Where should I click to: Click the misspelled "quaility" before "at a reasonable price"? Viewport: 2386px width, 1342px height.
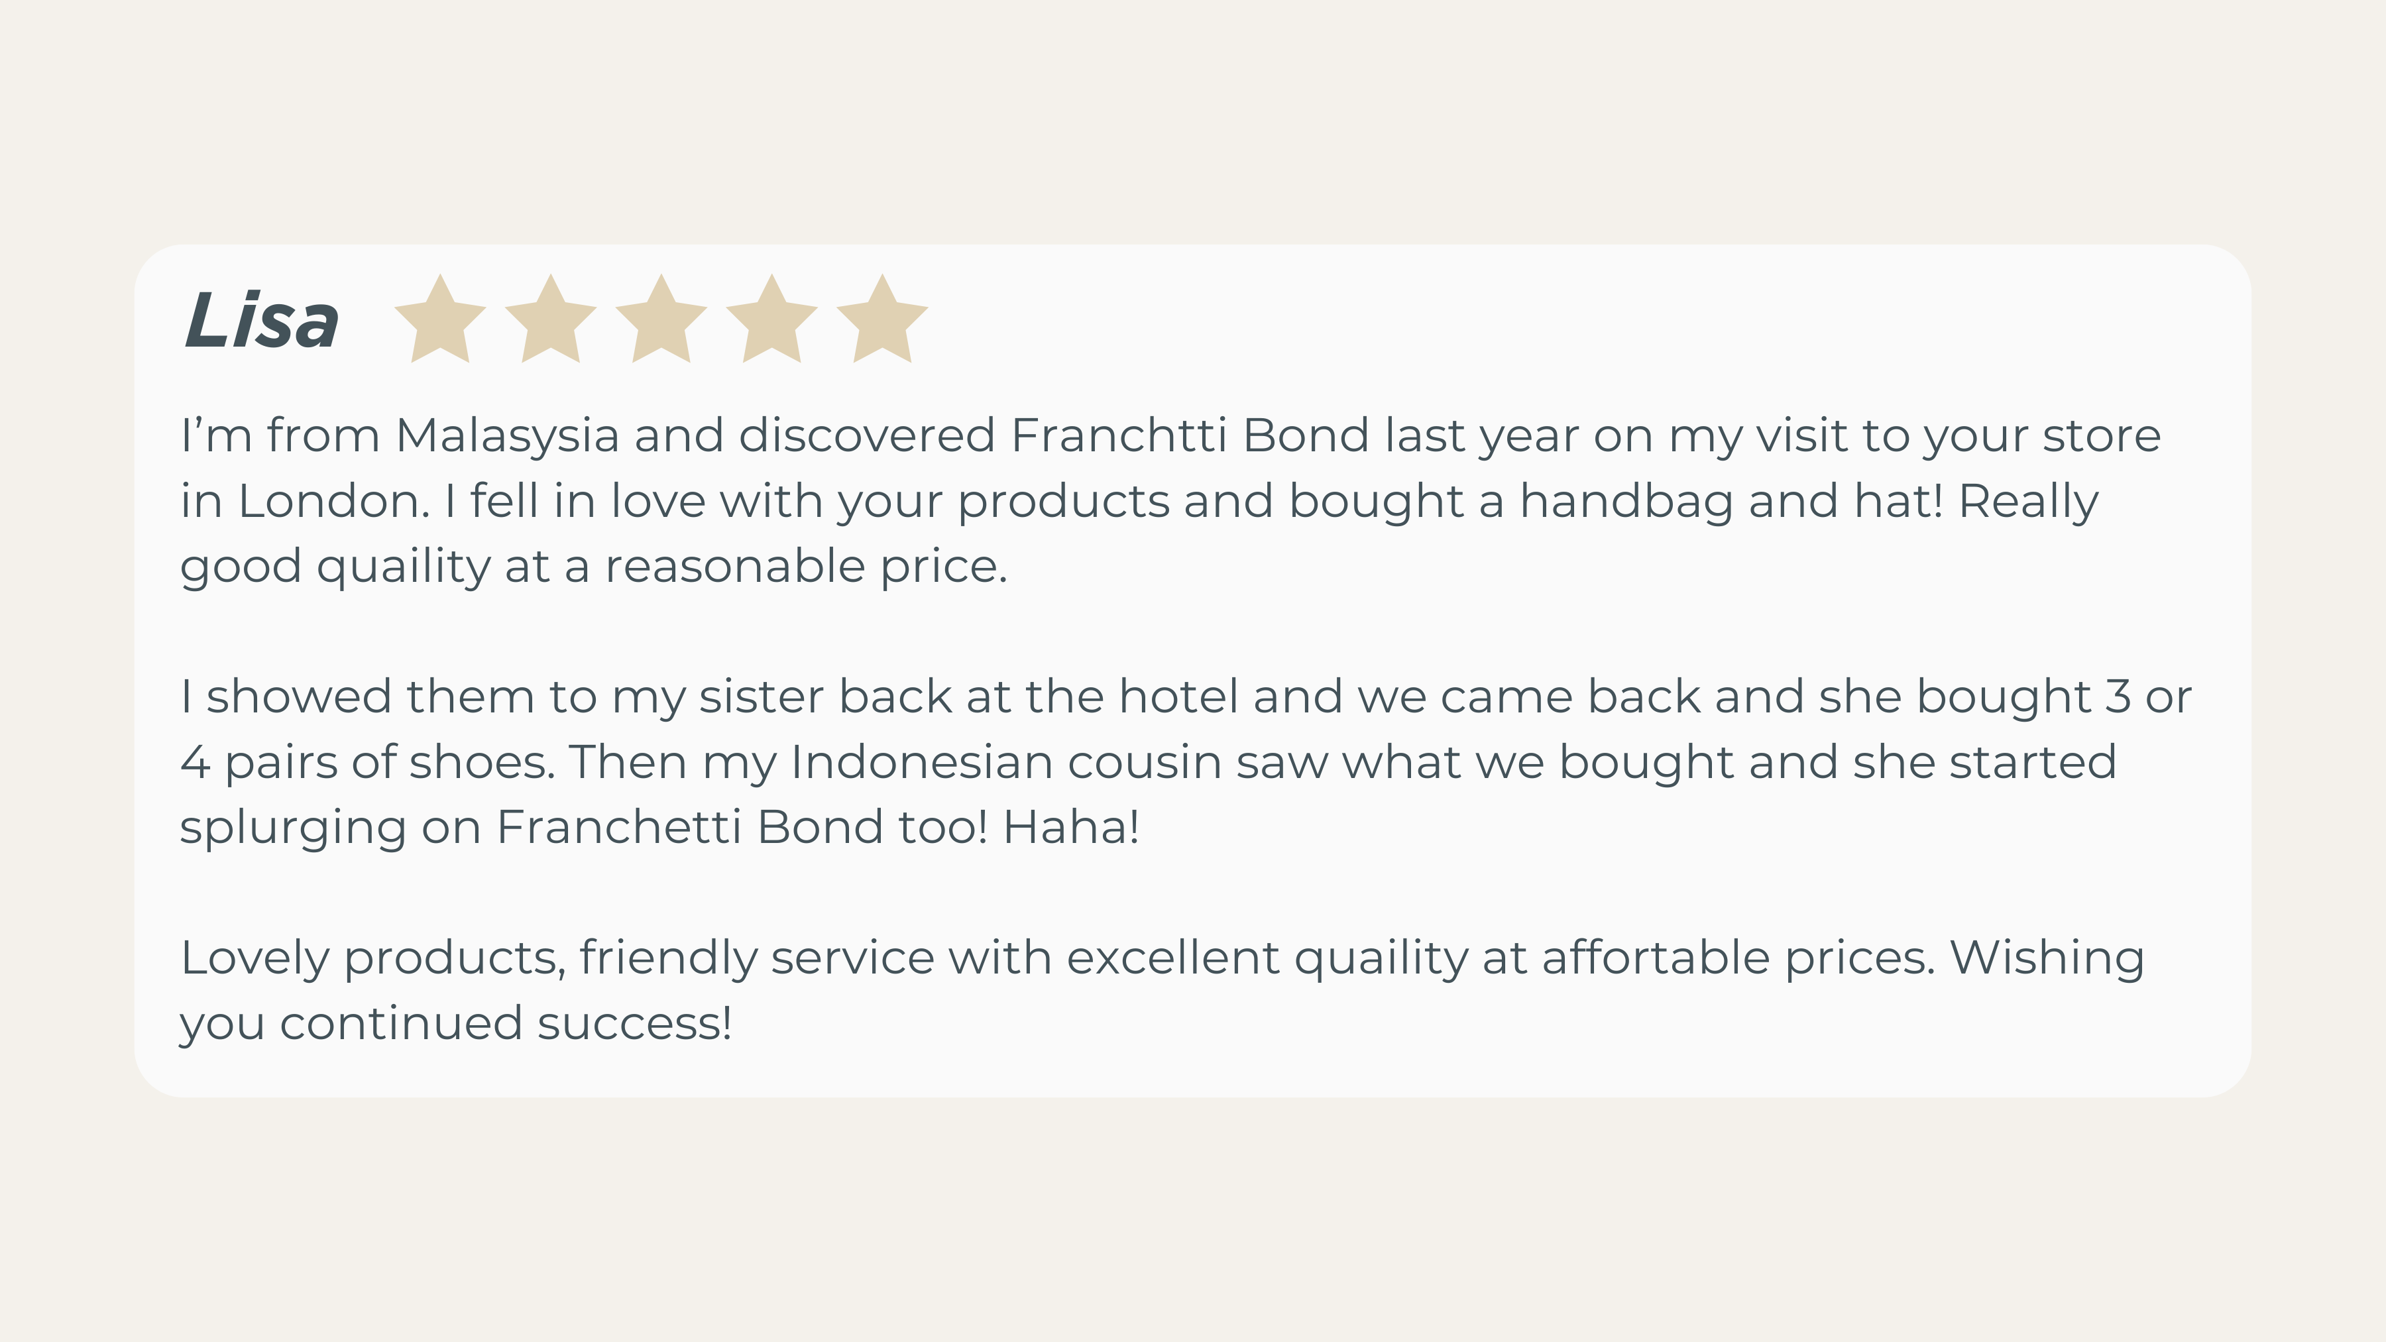[x=403, y=567]
